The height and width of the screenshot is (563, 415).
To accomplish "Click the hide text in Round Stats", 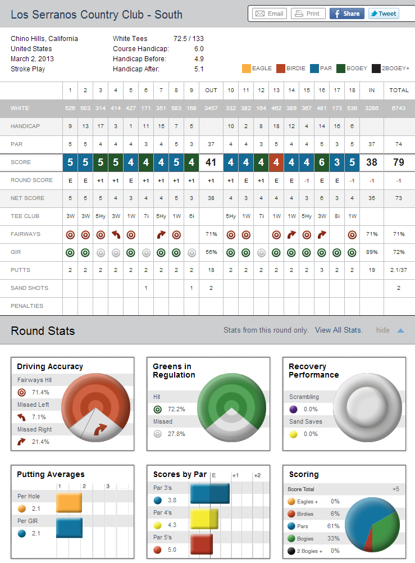I will [383, 330].
